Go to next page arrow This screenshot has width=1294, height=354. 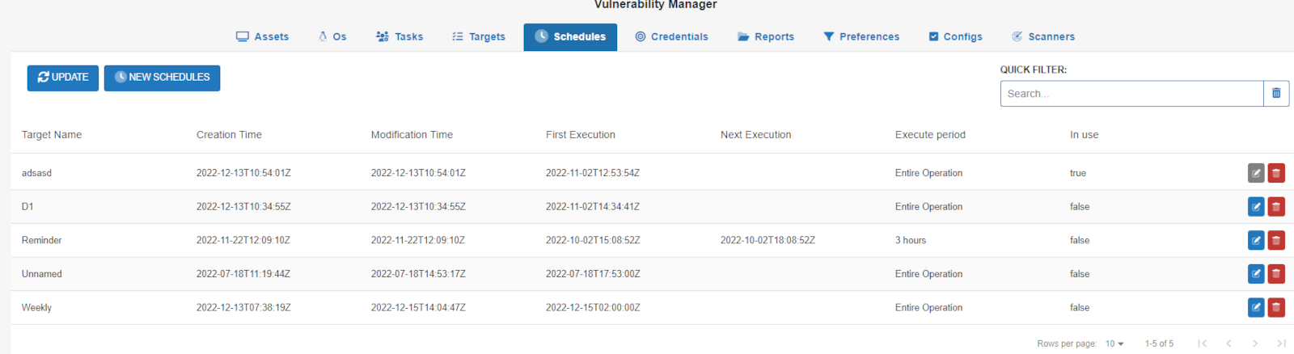(x=1254, y=343)
